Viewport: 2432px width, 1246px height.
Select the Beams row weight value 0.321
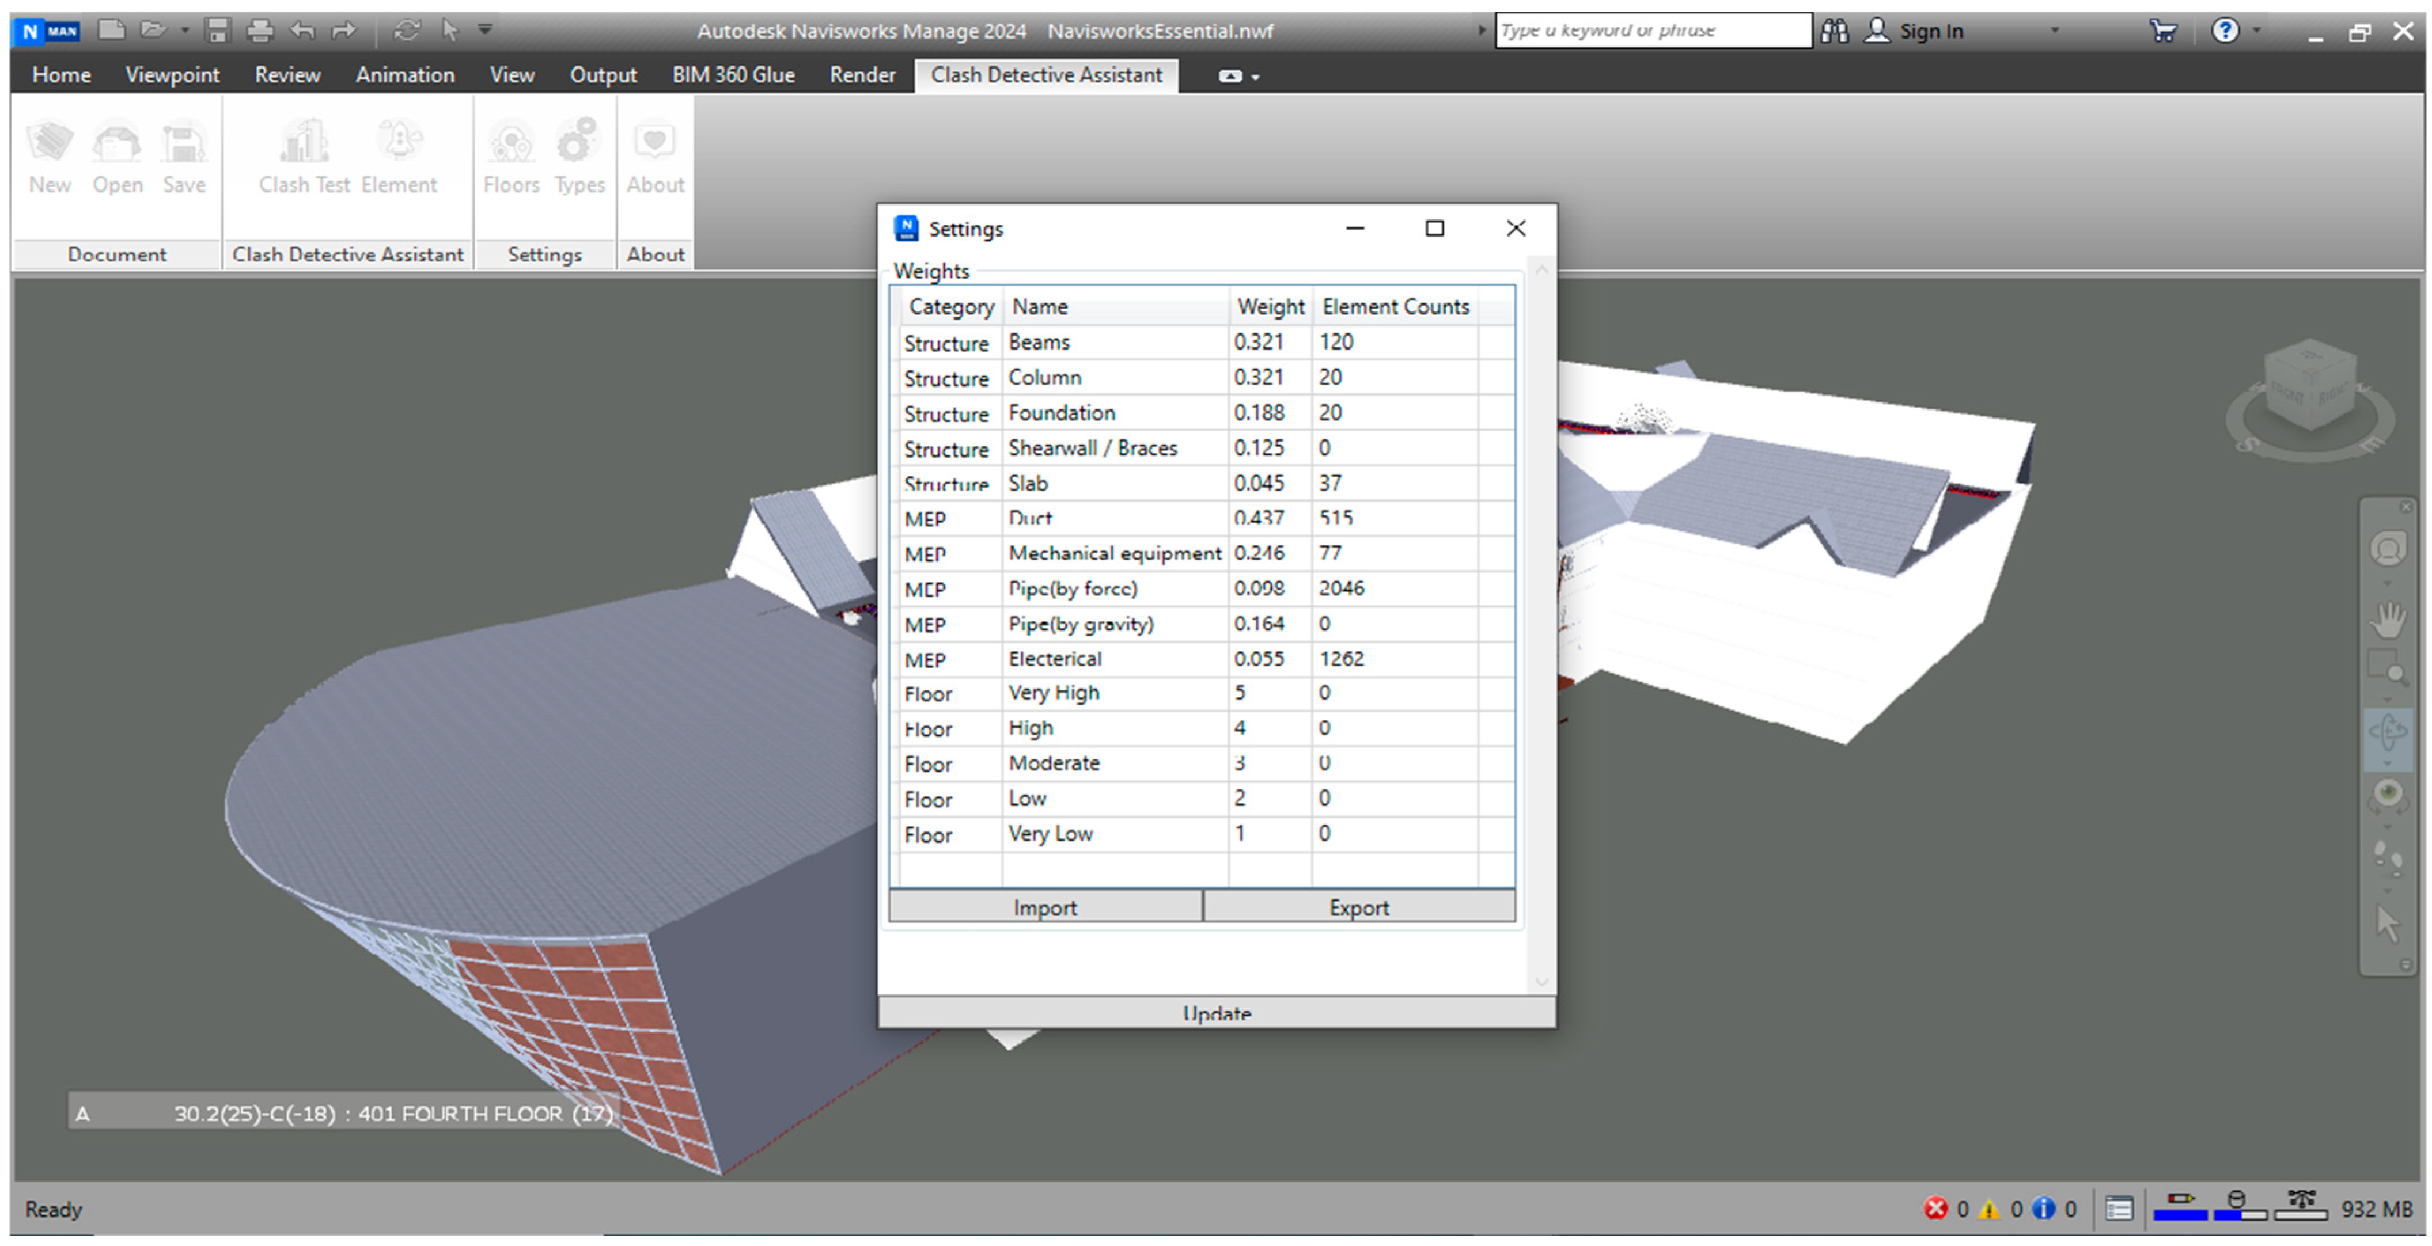(1270, 341)
